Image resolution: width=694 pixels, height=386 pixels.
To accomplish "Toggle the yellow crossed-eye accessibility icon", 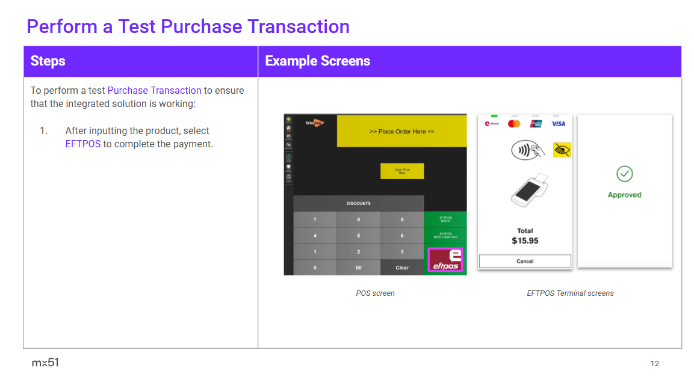I will click(562, 150).
